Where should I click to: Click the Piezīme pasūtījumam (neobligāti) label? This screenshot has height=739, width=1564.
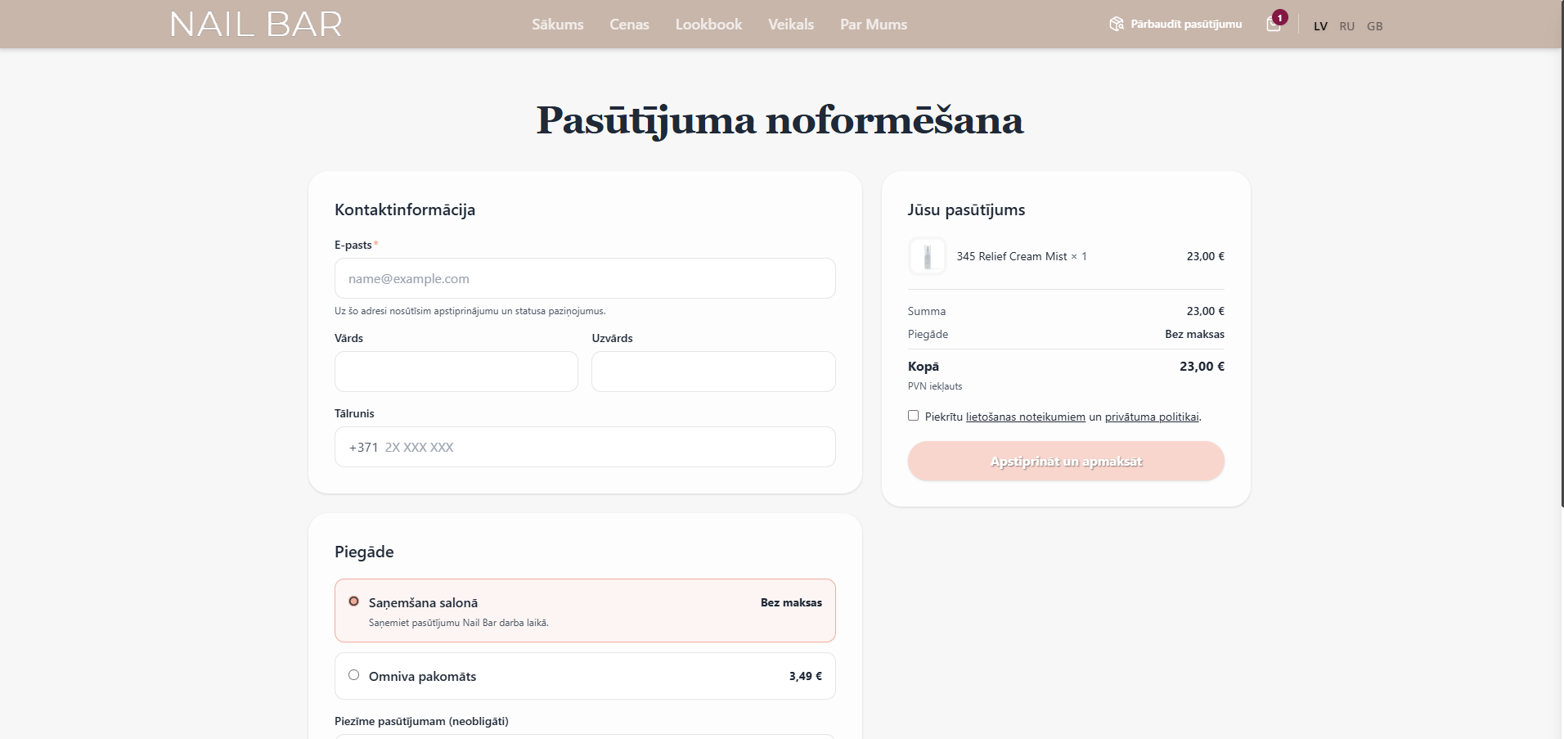click(x=421, y=721)
